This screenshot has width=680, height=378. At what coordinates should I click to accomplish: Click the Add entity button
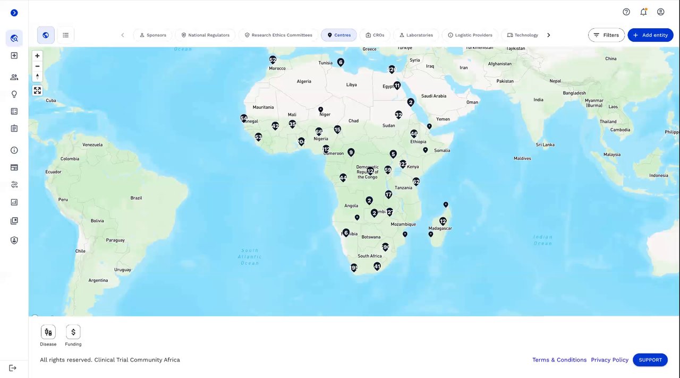(650, 35)
